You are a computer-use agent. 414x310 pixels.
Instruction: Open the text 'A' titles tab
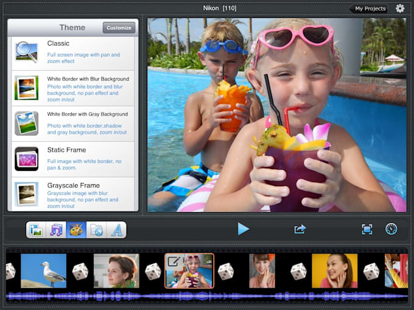point(116,230)
